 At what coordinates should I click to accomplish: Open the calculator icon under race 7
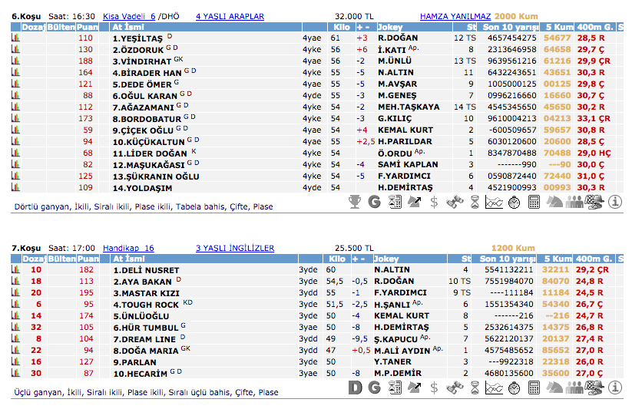(x=534, y=388)
